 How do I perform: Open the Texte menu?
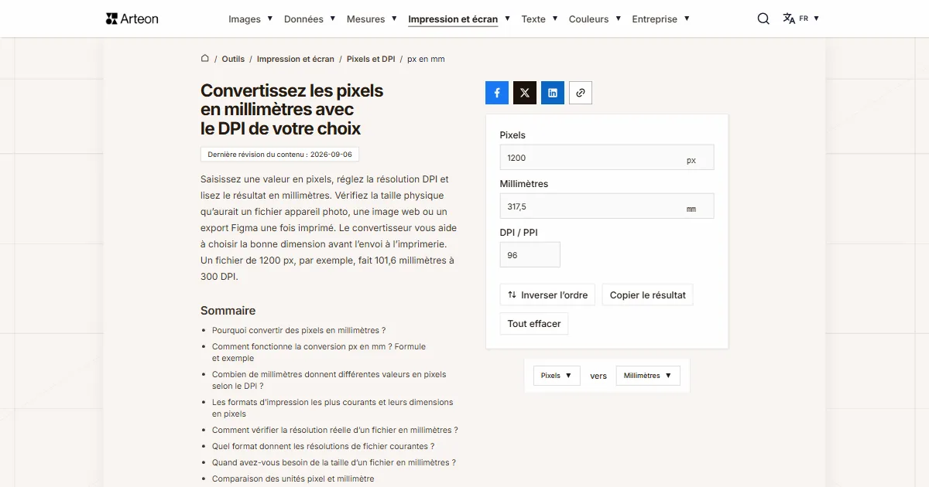click(540, 19)
